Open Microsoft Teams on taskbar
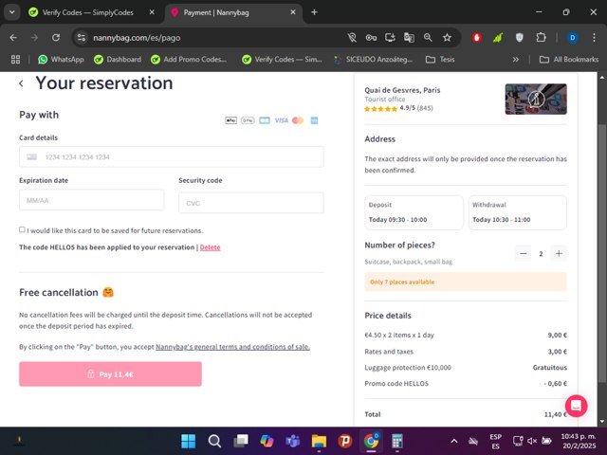The width and height of the screenshot is (607, 455). (293, 441)
